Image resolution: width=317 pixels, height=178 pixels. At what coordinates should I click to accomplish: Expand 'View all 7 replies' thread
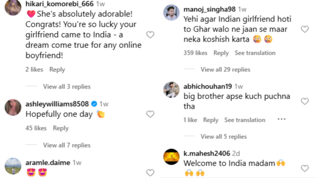(x=67, y=145)
